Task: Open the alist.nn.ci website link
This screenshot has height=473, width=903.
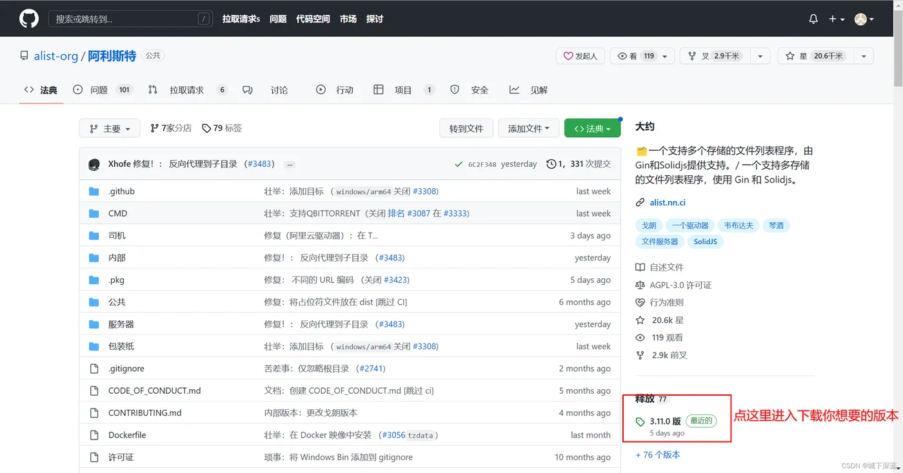Action: (668, 202)
